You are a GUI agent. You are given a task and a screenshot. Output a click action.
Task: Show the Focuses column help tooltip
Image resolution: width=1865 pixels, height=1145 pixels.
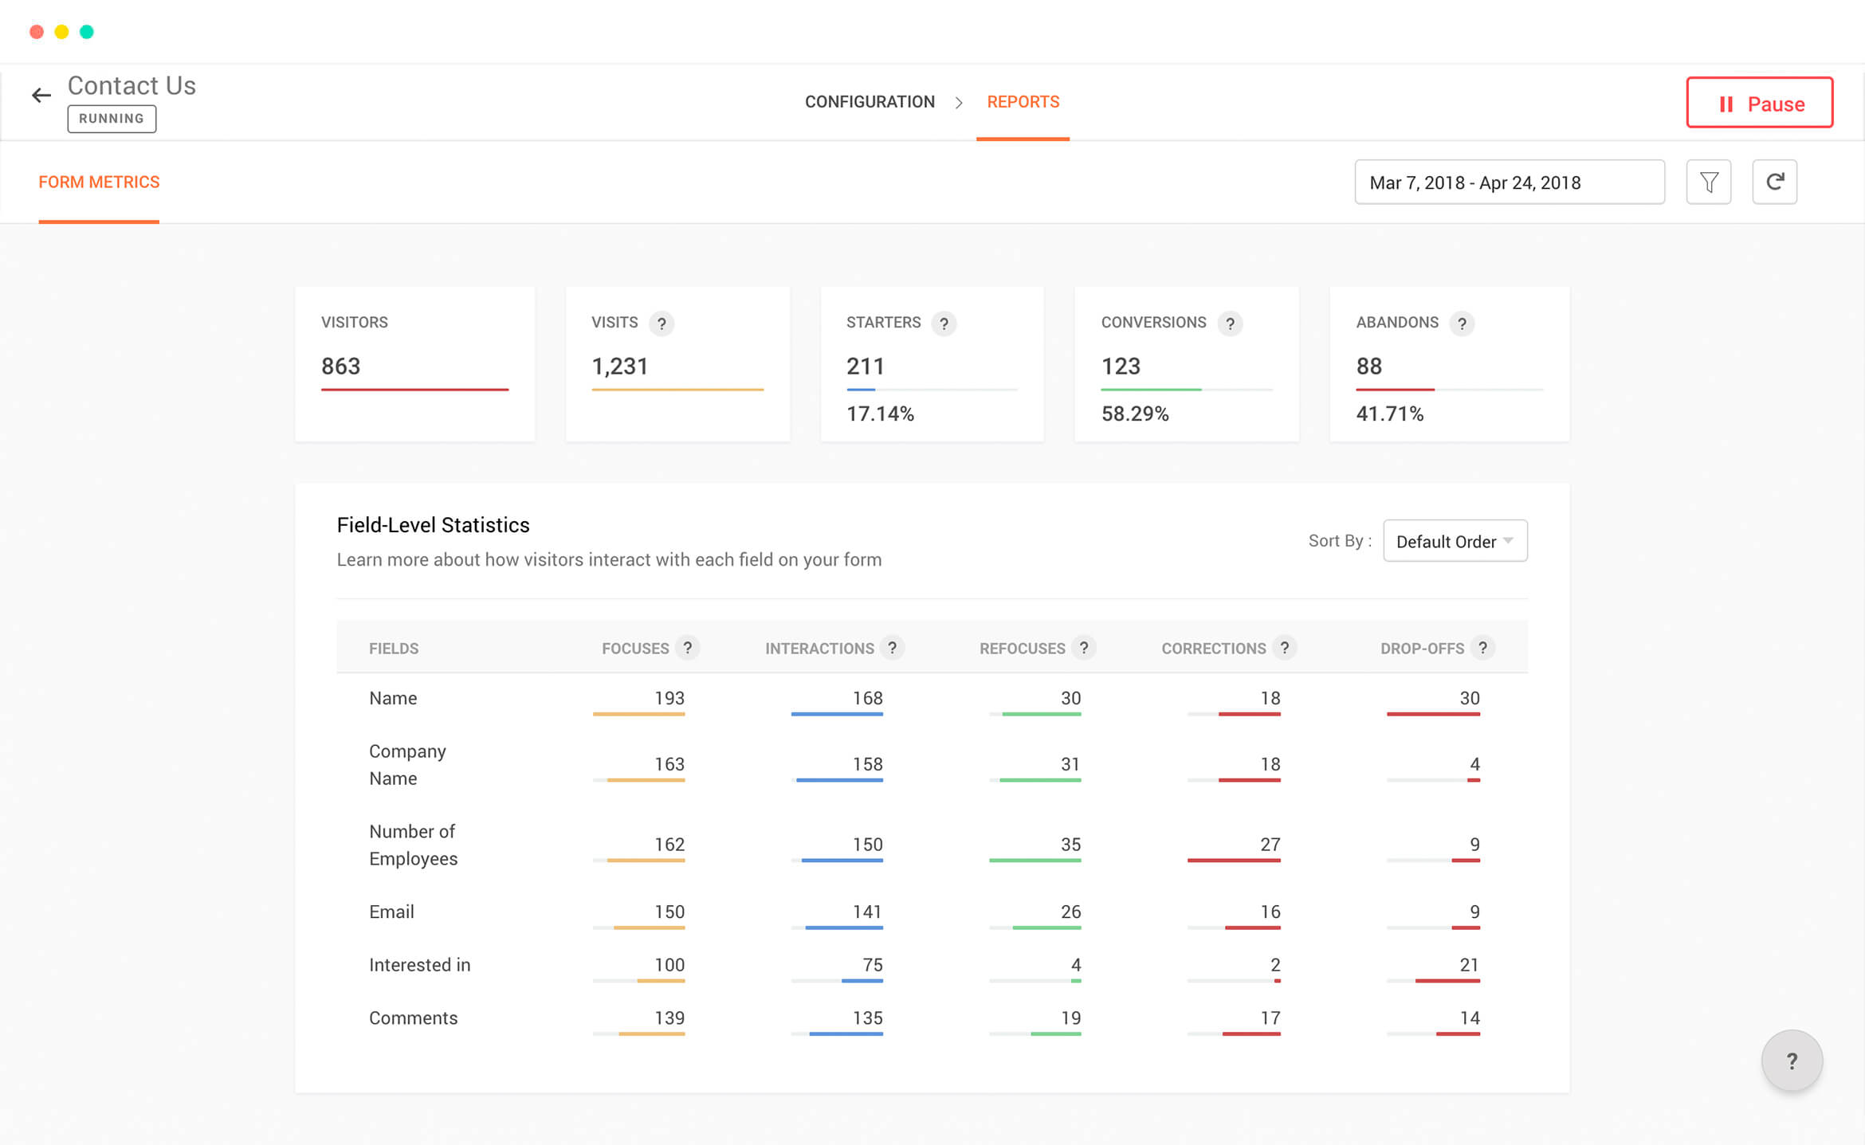(687, 648)
